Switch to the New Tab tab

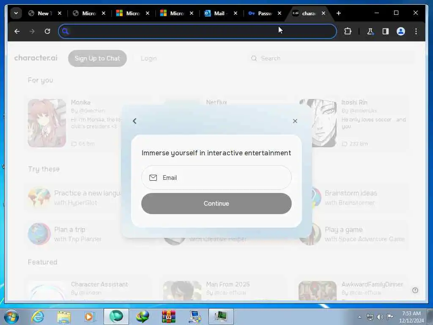[x=44, y=13]
